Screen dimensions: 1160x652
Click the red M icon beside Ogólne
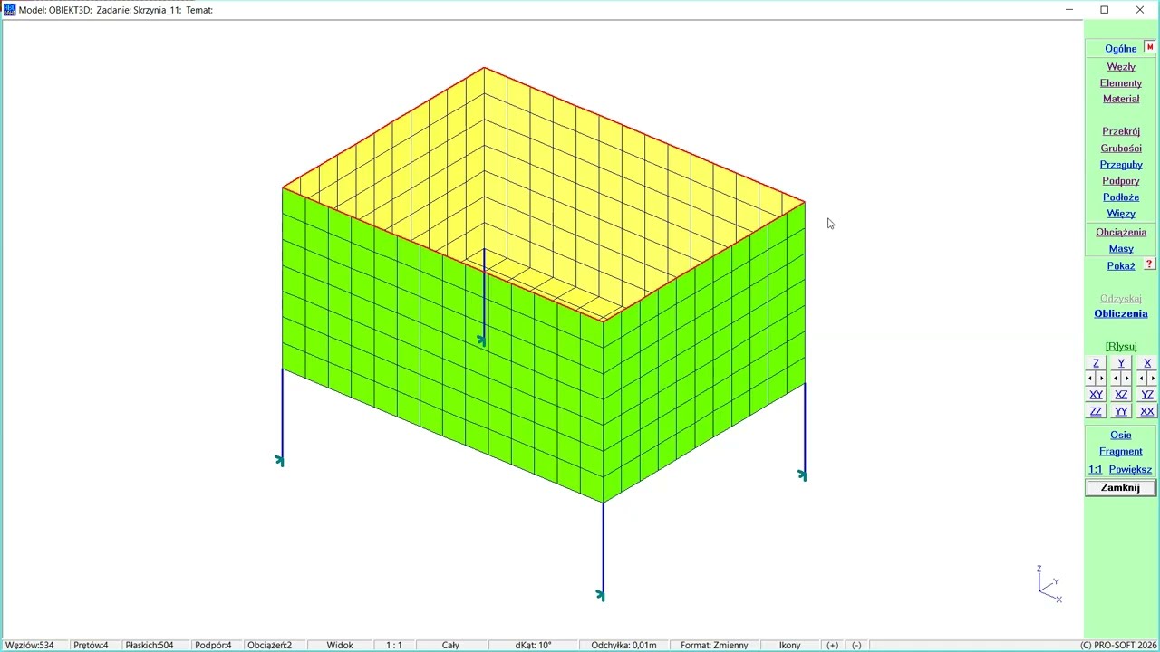point(1150,47)
